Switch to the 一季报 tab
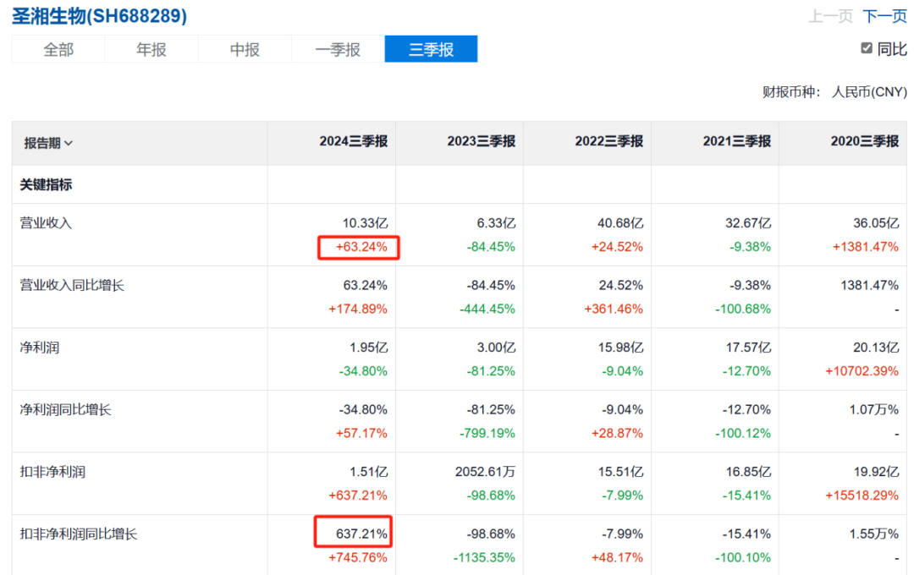This screenshot has width=914, height=575. point(338,49)
